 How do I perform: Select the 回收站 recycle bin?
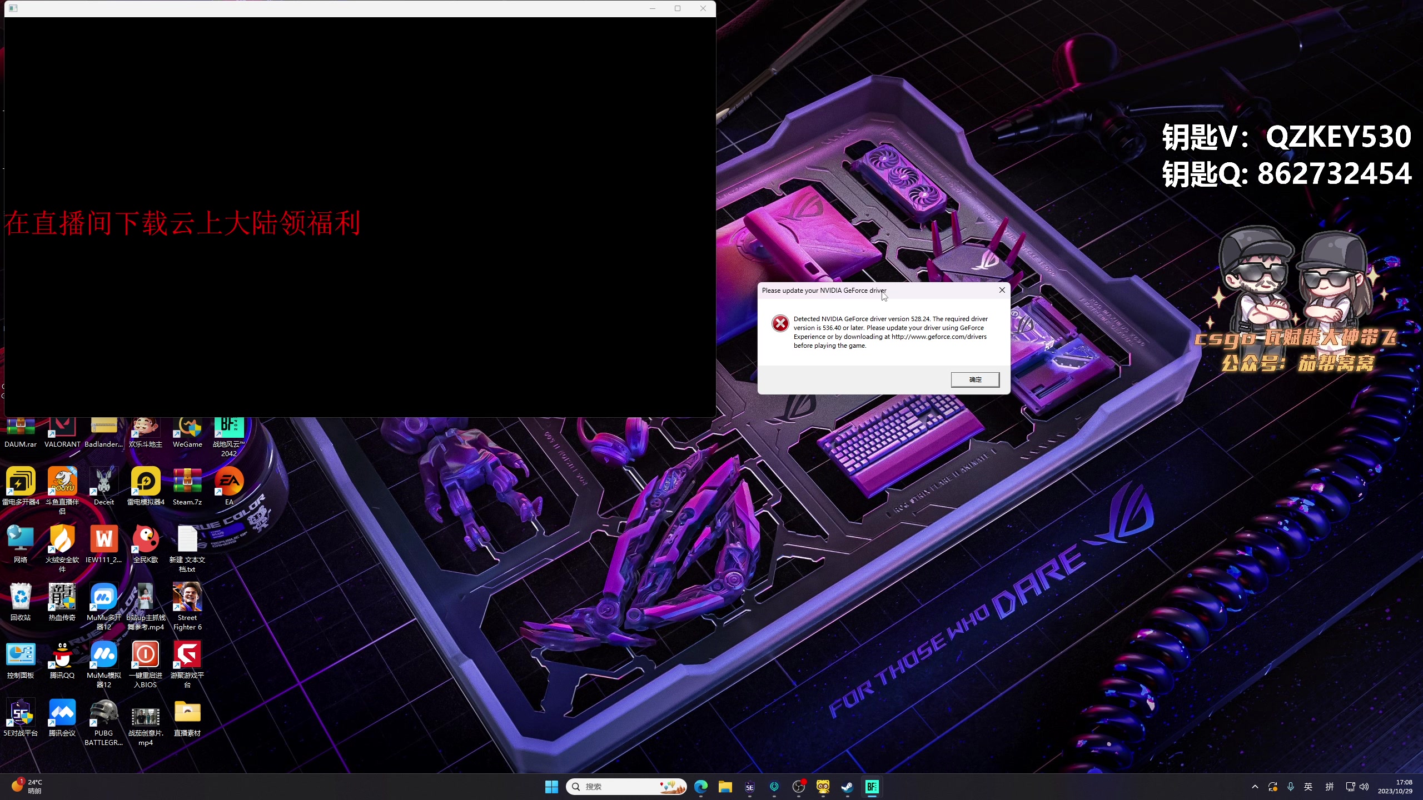(21, 602)
